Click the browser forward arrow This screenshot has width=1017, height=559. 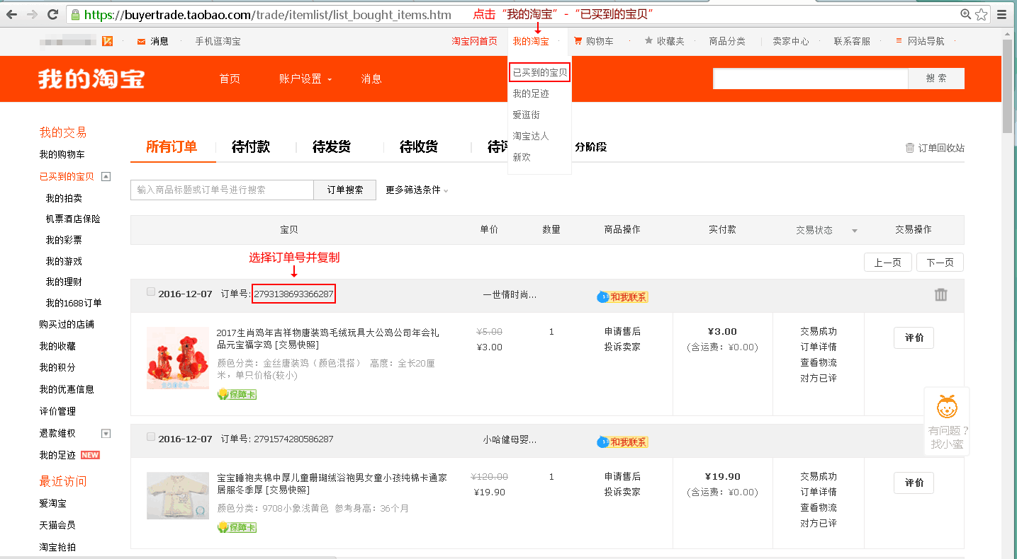point(32,14)
